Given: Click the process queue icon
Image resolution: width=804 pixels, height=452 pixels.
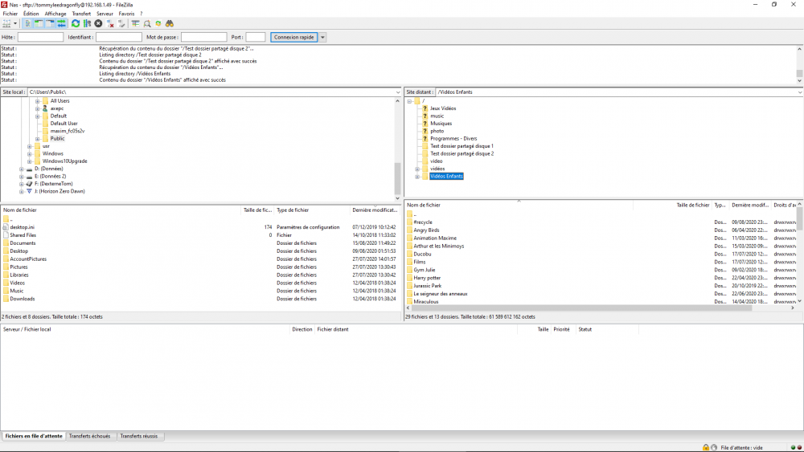Looking at the screenshot, I should coord(87,24).
